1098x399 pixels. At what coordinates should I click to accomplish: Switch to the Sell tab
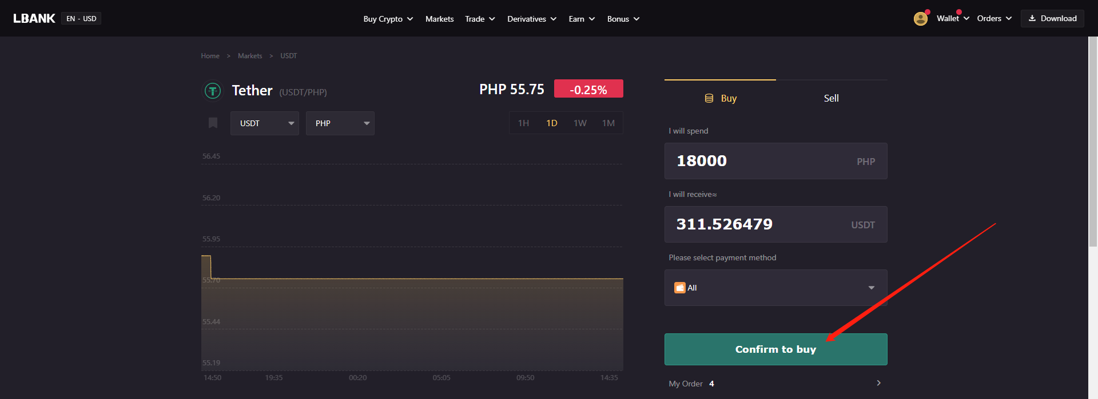832,98
